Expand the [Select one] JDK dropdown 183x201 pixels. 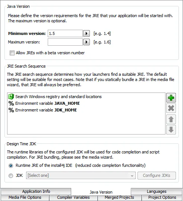point(81,175)
